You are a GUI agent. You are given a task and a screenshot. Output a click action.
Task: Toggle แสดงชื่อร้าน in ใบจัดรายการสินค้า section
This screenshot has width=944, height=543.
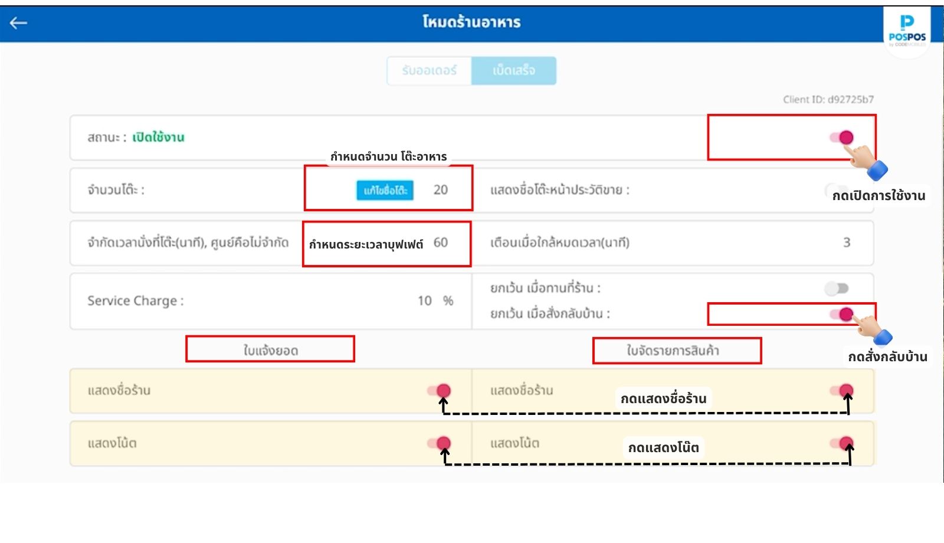(841, 391)
